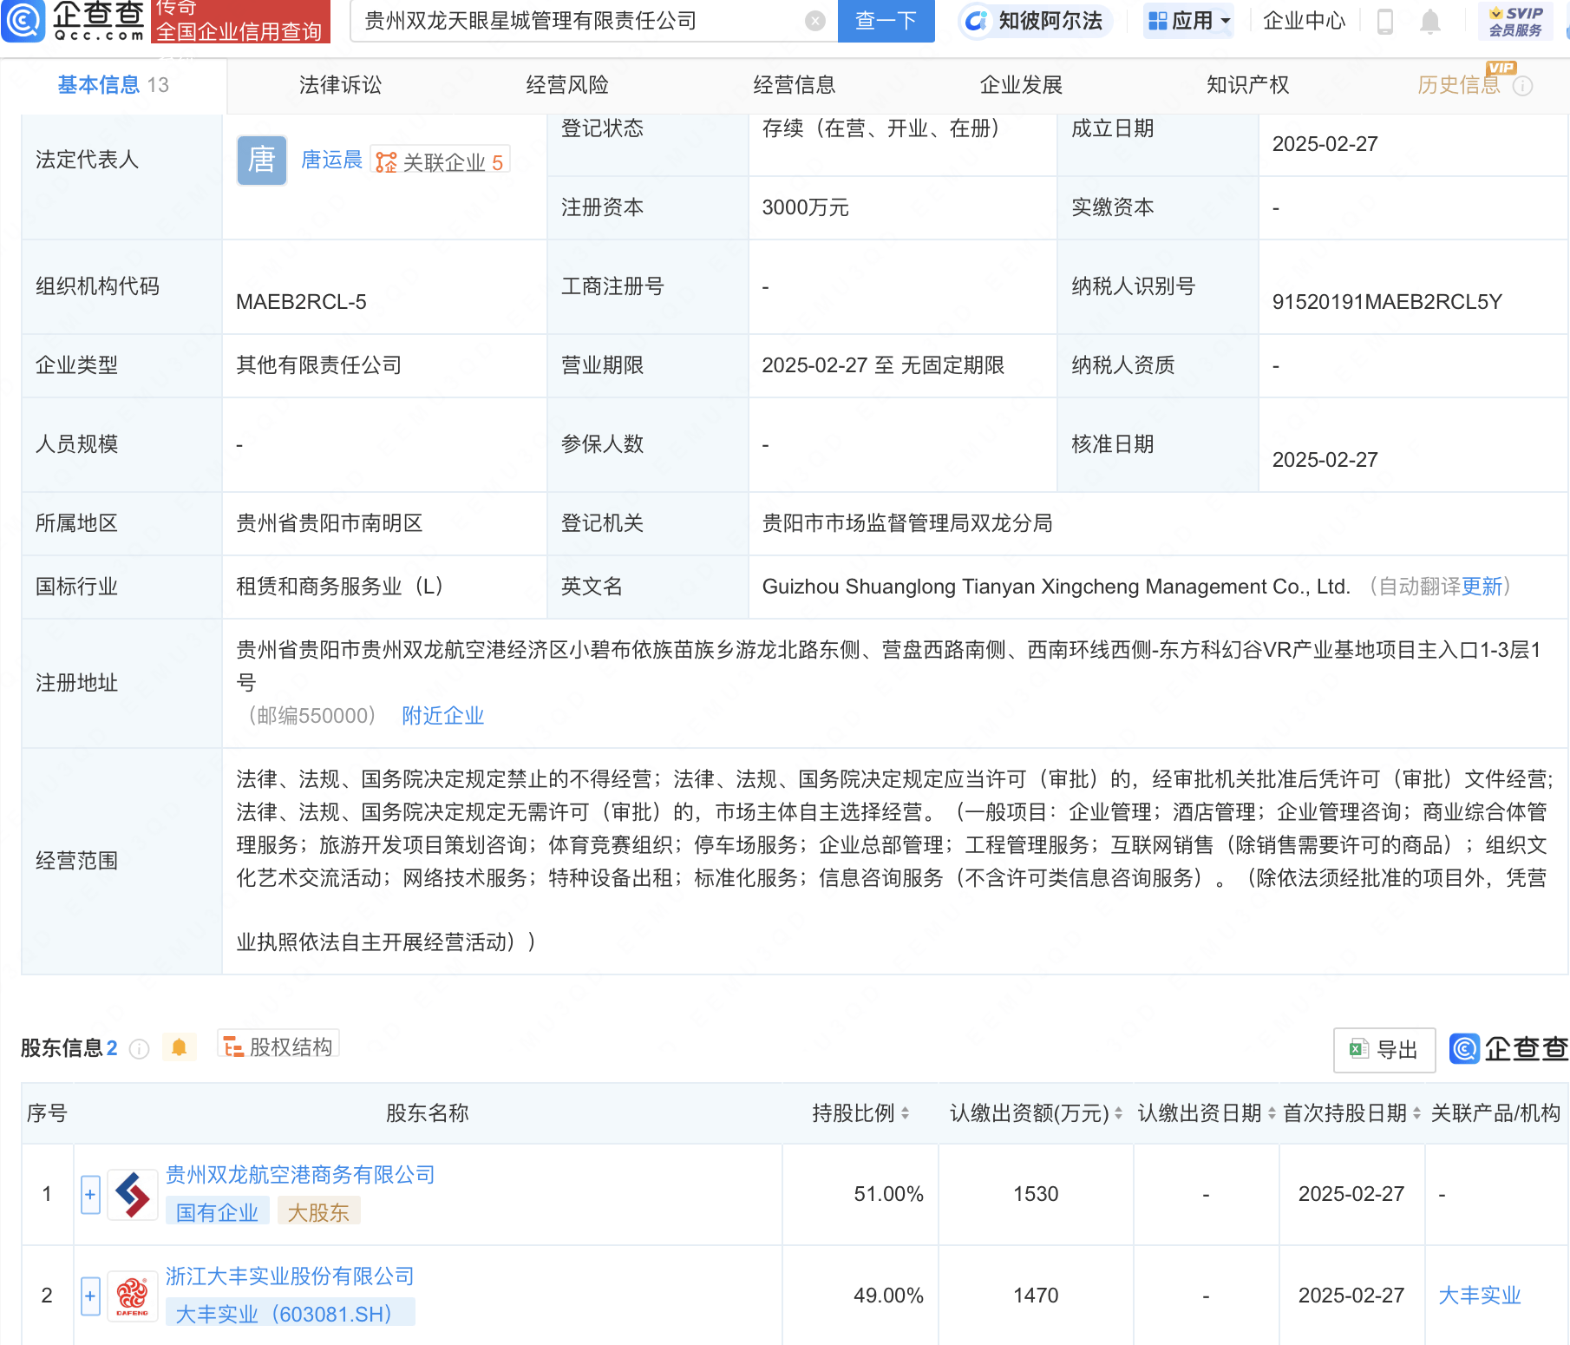
Task: Select organization code MAEB2RCL-5
Action: [301, 302]
